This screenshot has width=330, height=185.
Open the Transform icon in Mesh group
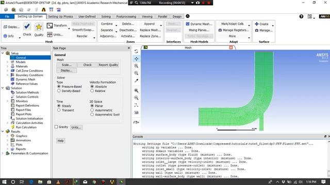pos(49,26)
